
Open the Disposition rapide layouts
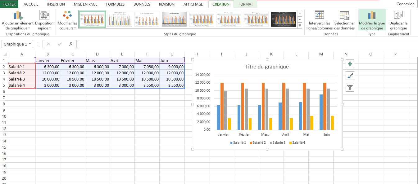coord(44,20)
